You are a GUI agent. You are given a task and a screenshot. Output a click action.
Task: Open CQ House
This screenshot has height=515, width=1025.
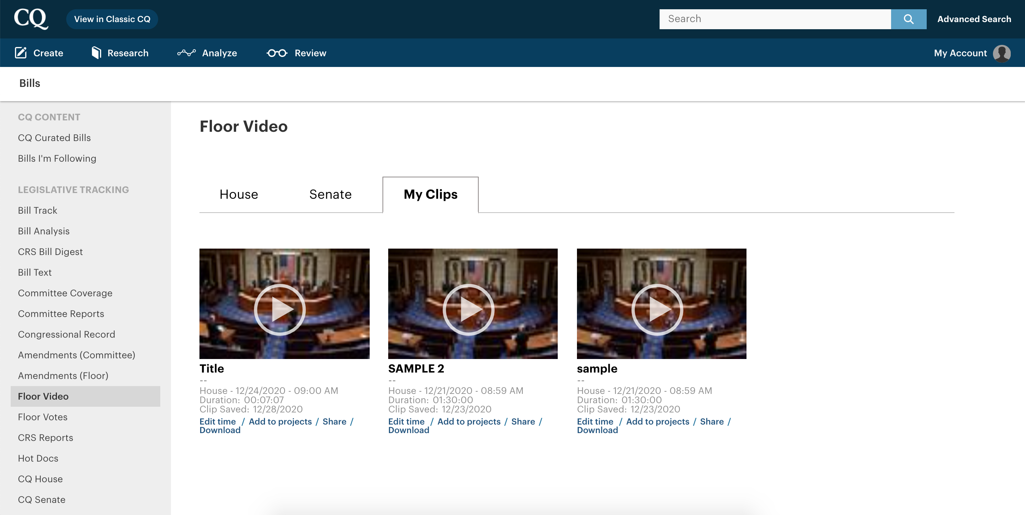tap(40, 479)
